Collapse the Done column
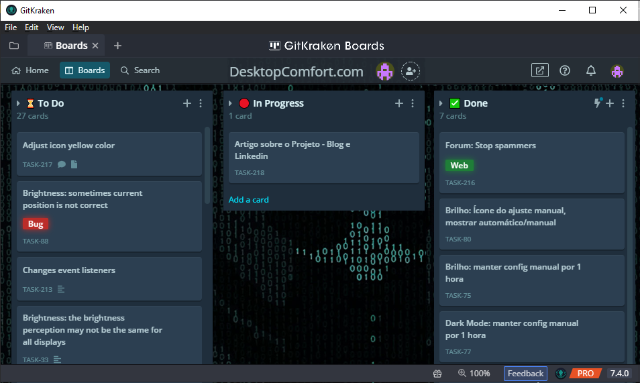The width and height of the screenshot is (640, 383). (441, 103)
